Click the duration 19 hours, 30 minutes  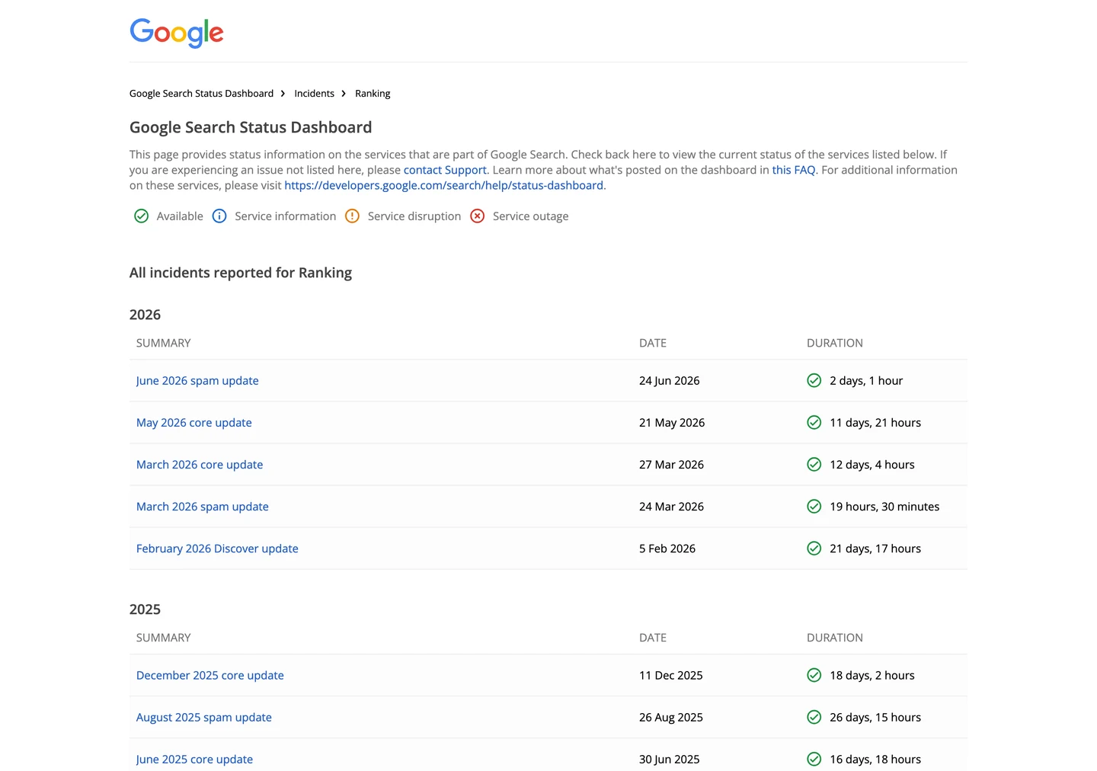click(x=884, y=507)
